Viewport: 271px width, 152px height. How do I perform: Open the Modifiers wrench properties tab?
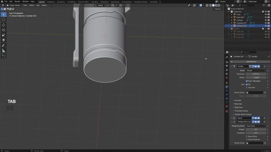(227, 87)
